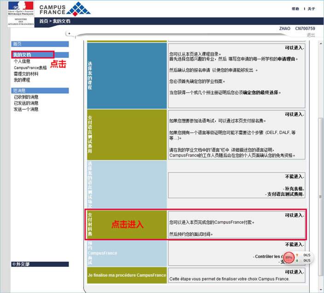This screenshot has height=293, width=324.
Task: Click the greyed 选择我的语言测试场次 panel
Action: point(127,185)
